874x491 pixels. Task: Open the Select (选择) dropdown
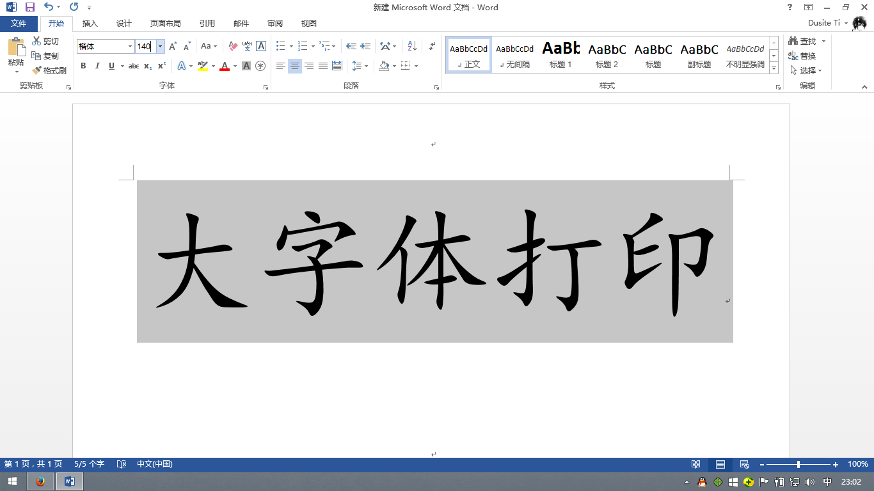806,70
